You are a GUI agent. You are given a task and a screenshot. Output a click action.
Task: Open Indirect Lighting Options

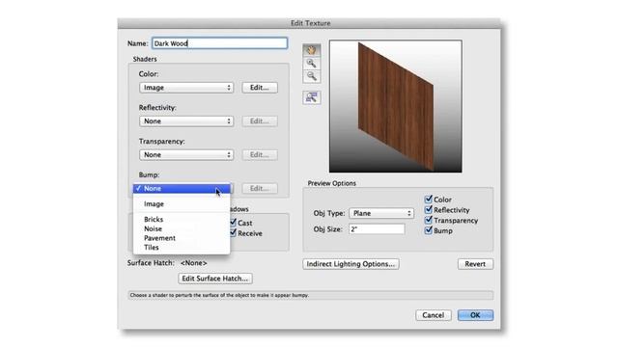(351, 264)
